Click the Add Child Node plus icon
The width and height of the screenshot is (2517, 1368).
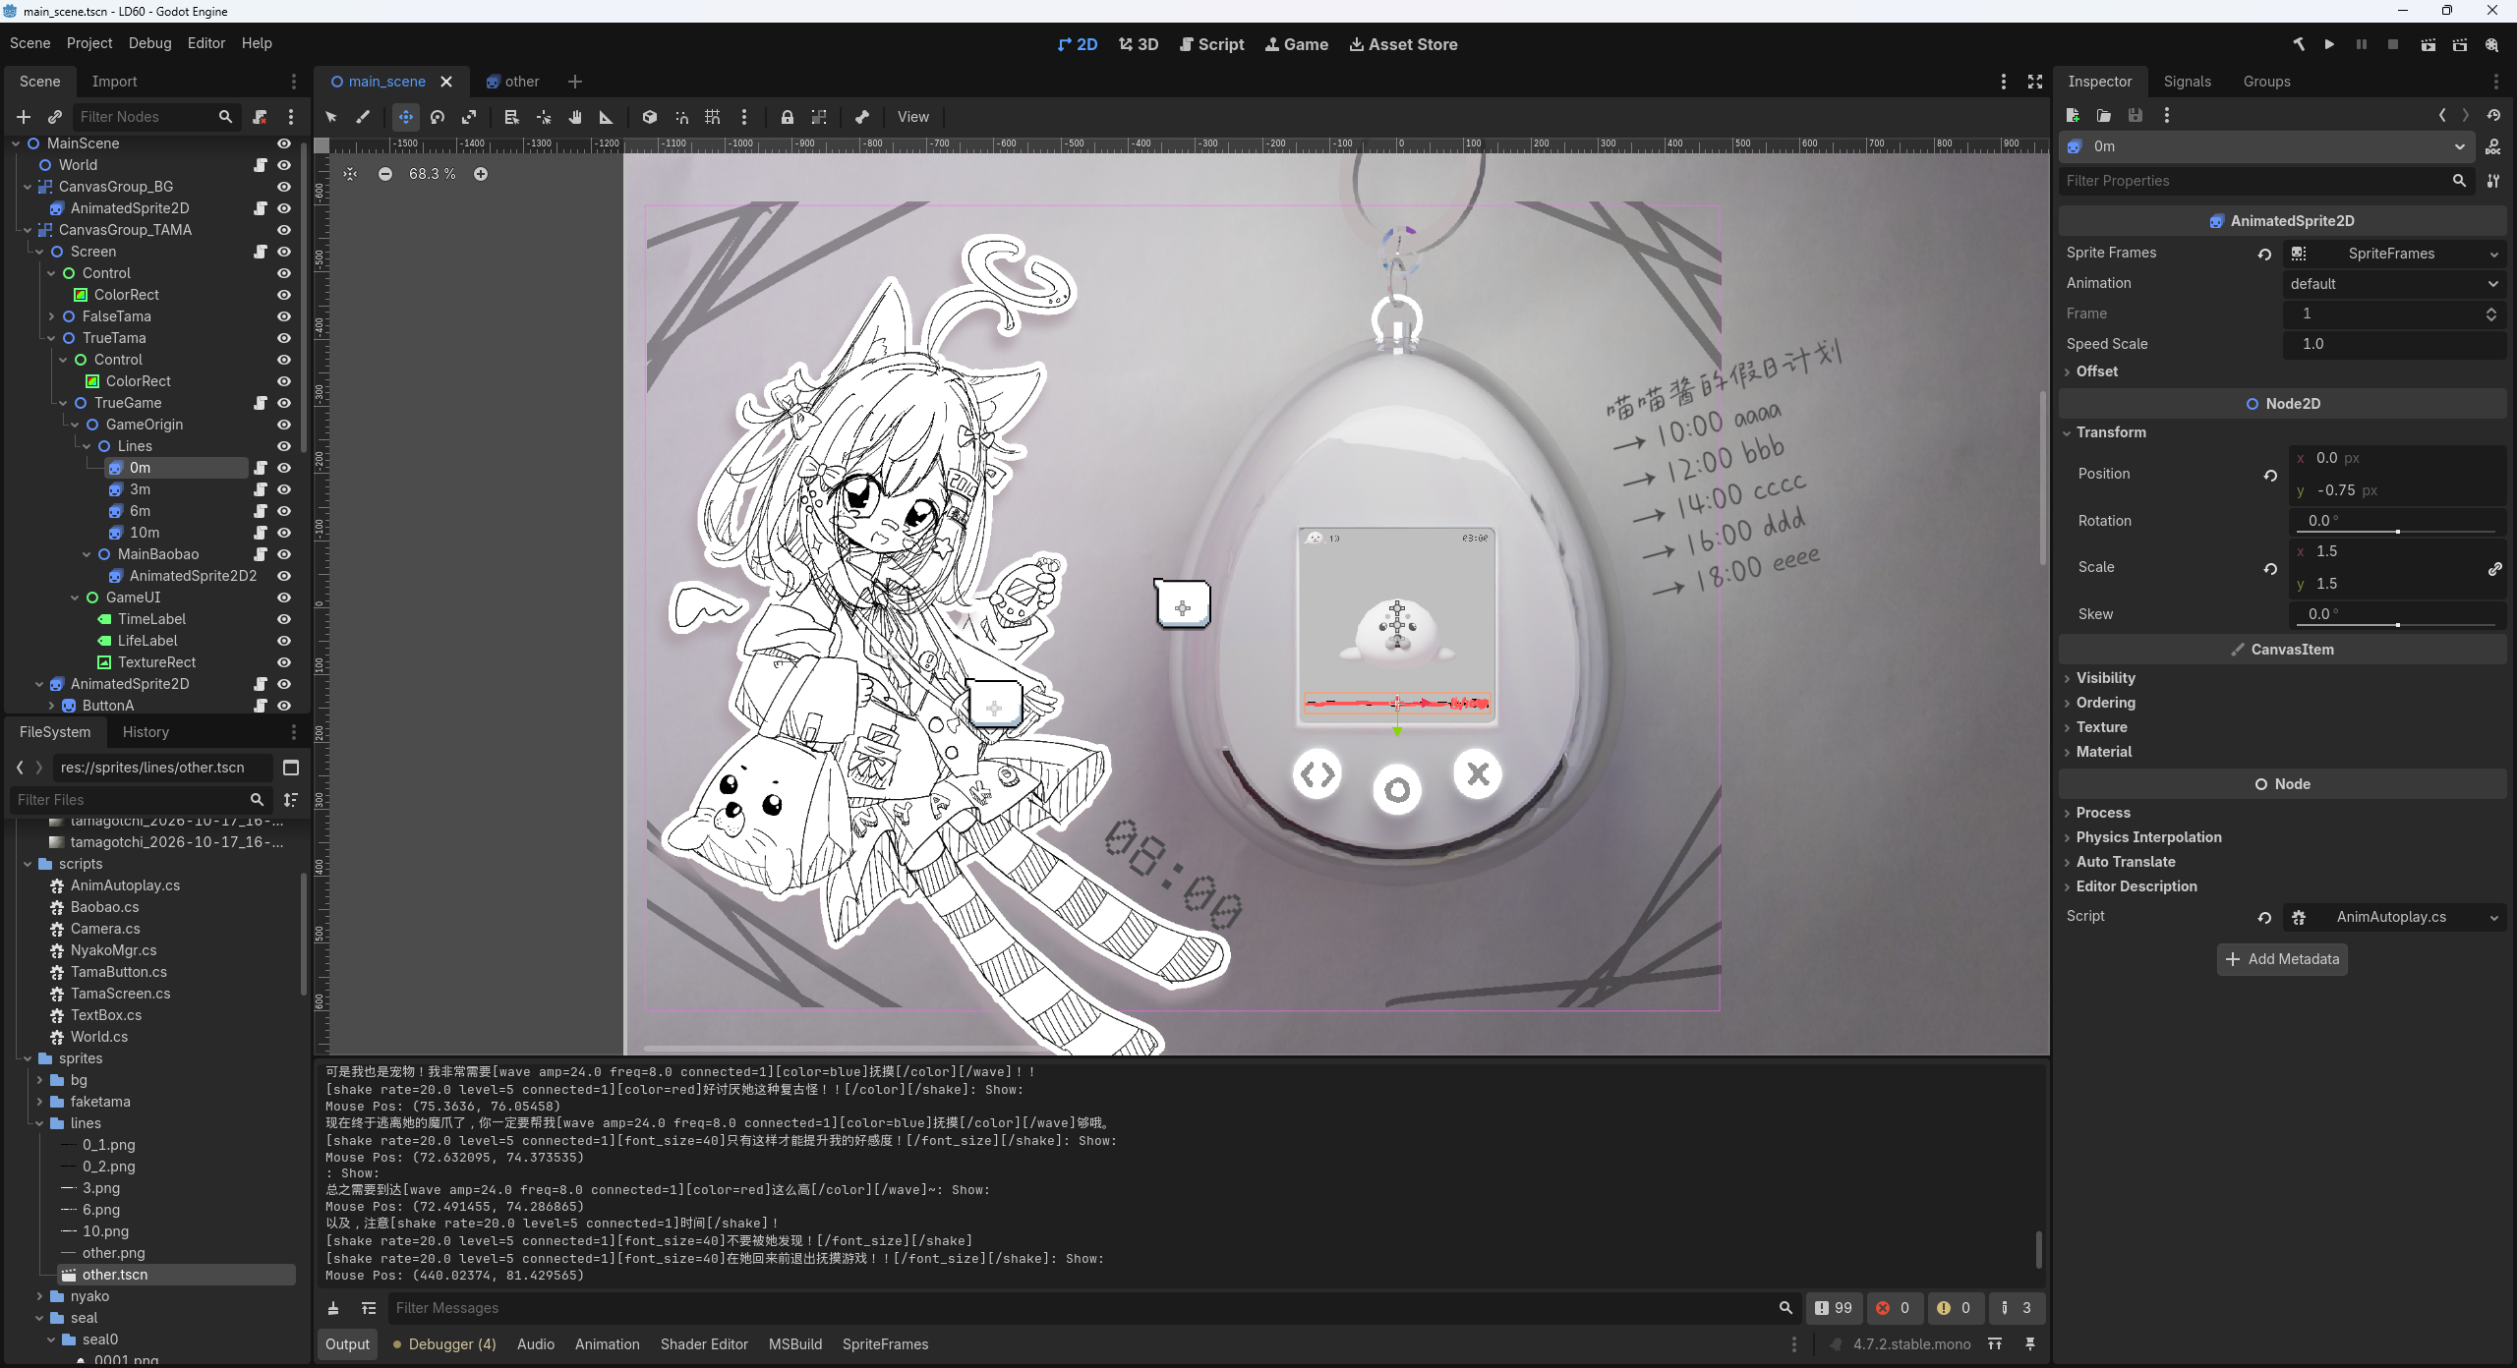(x=24, y=117)
